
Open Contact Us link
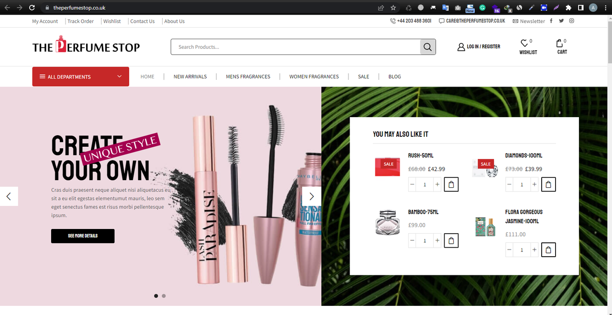[142, 21]
